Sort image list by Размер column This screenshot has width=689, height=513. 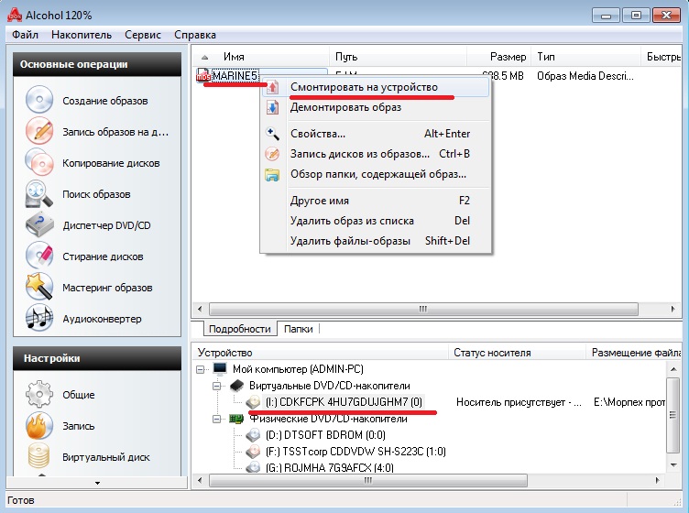coord(498,57)
